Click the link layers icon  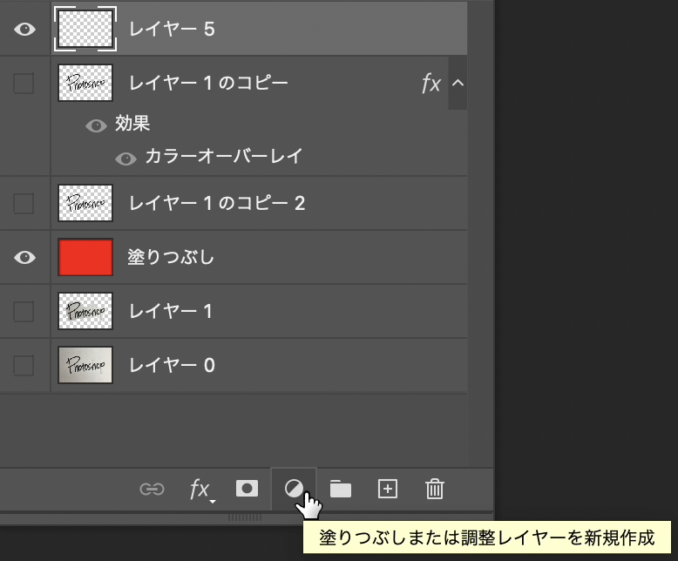[x=152, y=490]
